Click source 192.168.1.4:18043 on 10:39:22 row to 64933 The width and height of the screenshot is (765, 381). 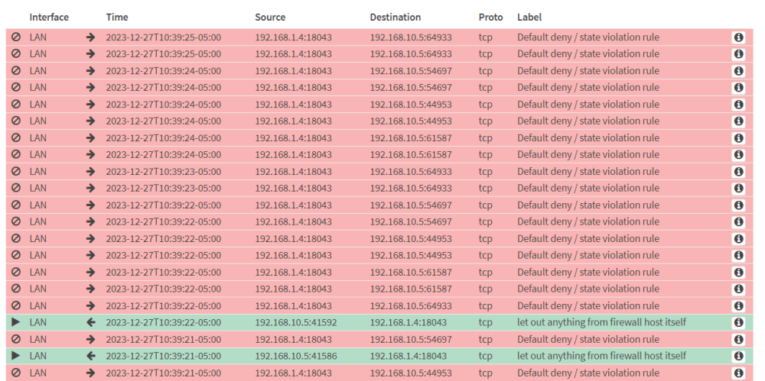pyautogui.click(x=293, y=305)
